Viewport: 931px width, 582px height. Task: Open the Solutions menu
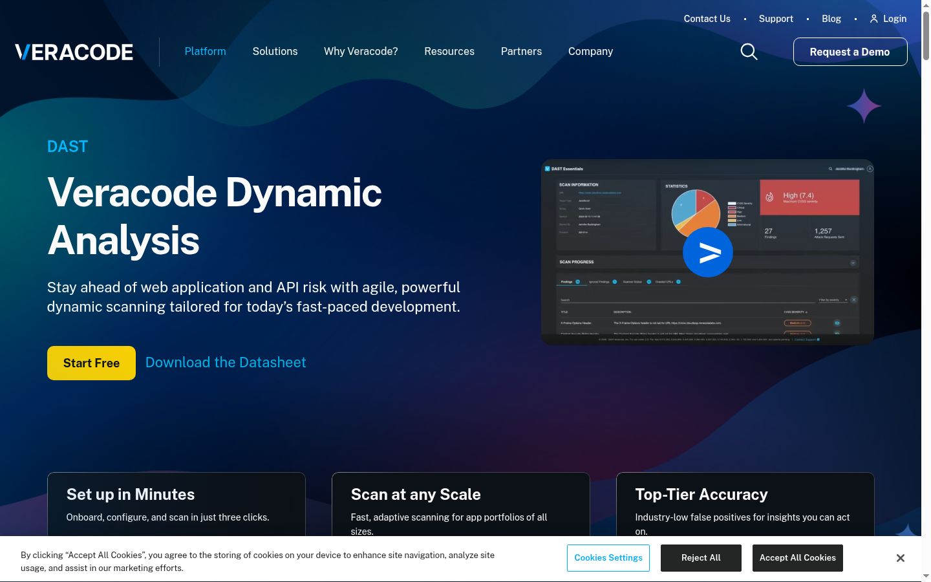click(x=275, y=51)
